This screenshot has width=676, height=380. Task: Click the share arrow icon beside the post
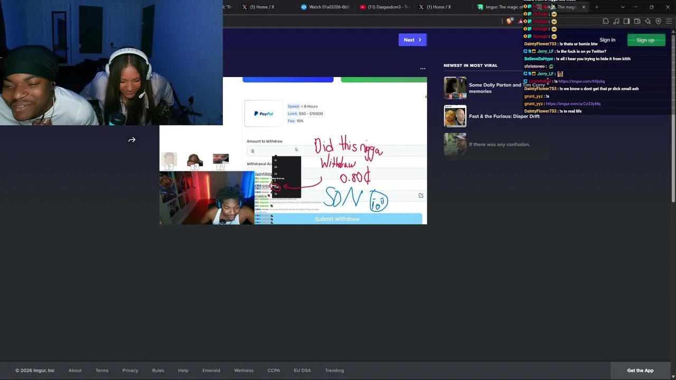click(x=132, y=140)
